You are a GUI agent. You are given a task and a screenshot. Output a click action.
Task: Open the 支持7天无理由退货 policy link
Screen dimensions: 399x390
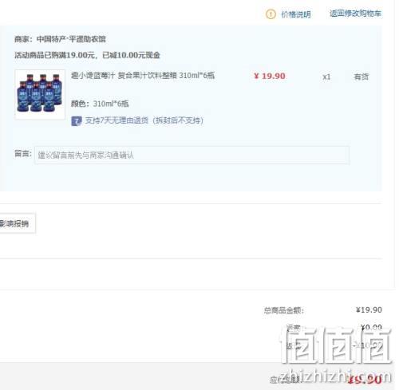(144, 120)
